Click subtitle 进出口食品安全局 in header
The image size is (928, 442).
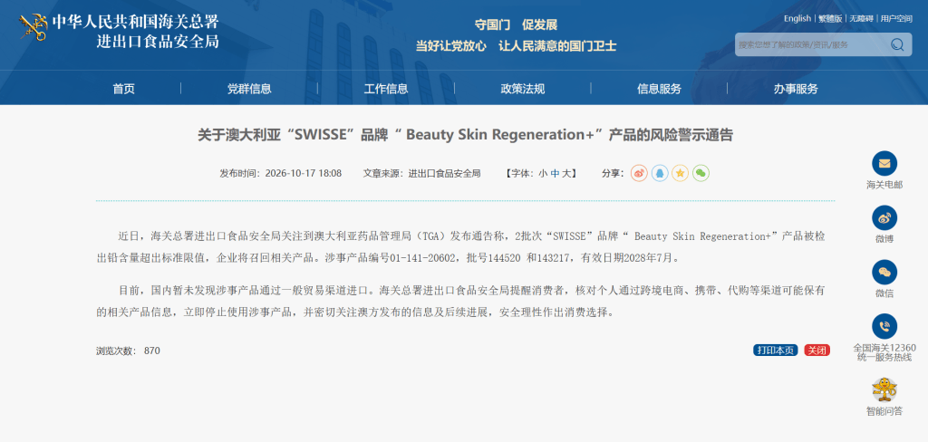click(x=158, y=42)
